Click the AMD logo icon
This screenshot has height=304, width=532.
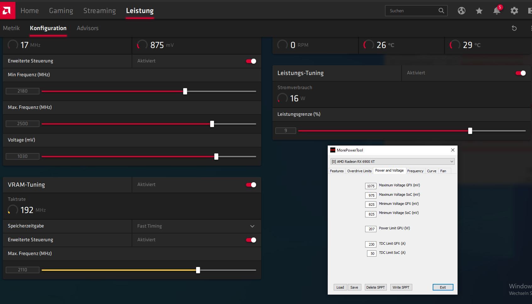tap(7, 11)
